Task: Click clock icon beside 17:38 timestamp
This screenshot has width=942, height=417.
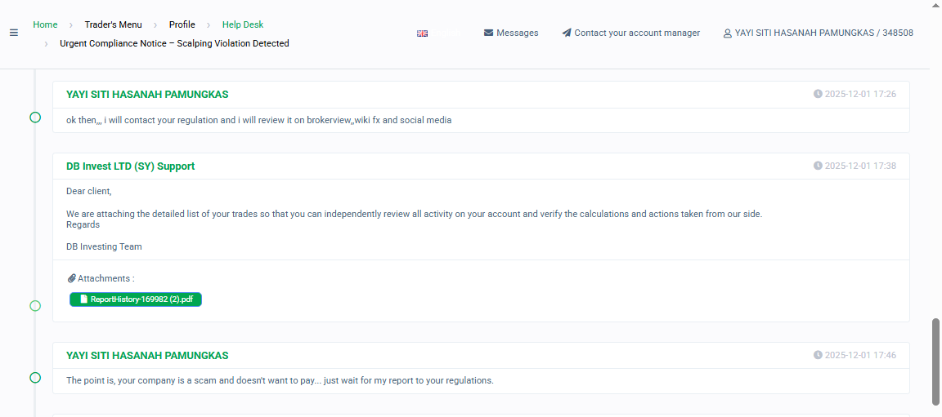Action: (x=818, y=166)
